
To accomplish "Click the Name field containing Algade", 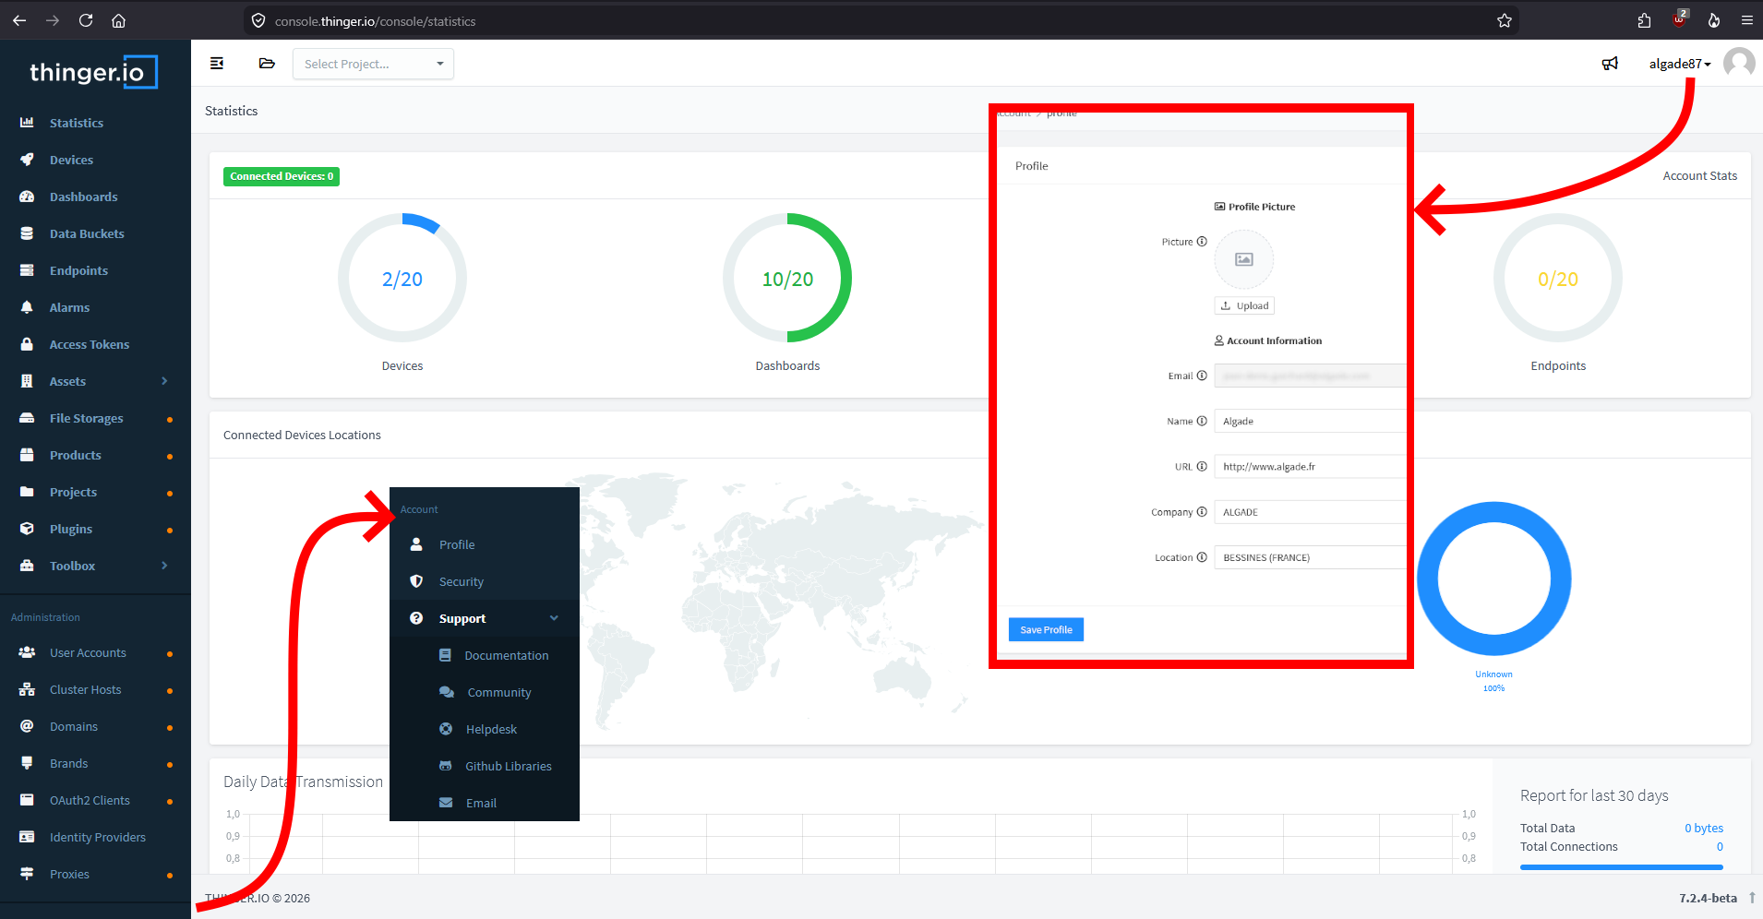I will pos(1310,421).
